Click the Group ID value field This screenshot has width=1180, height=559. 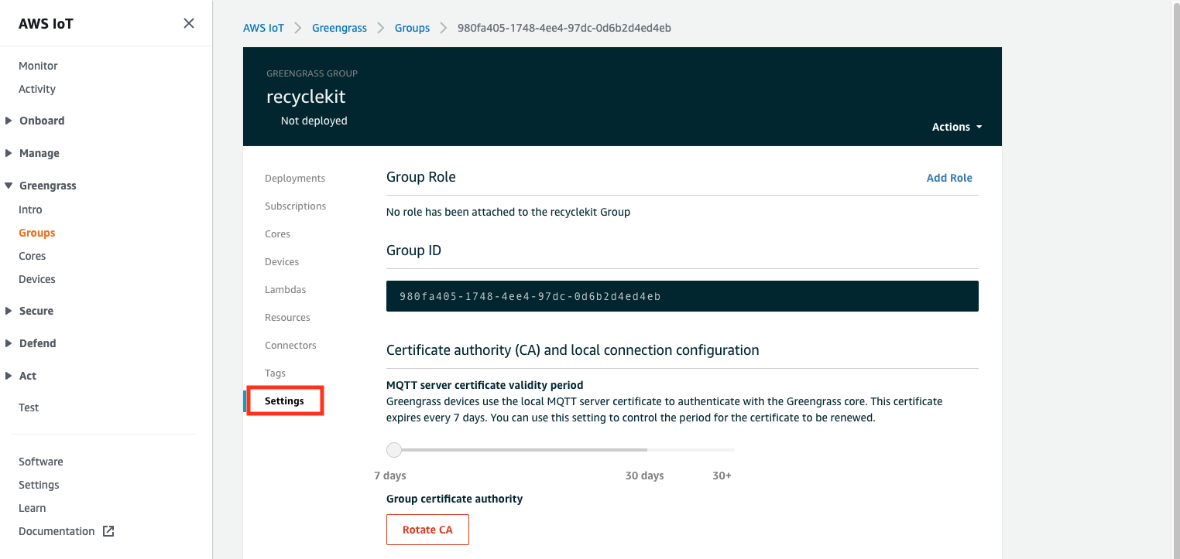(682, 296)
